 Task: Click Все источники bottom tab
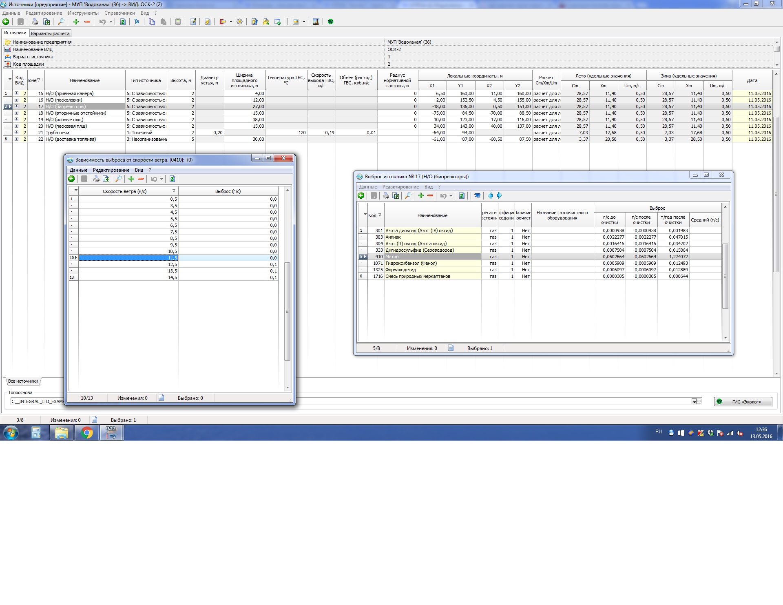[x=23, y=381]
